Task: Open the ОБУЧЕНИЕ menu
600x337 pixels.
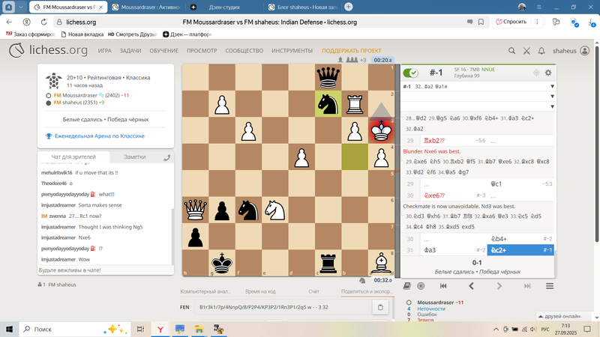Action: [163, 50]
